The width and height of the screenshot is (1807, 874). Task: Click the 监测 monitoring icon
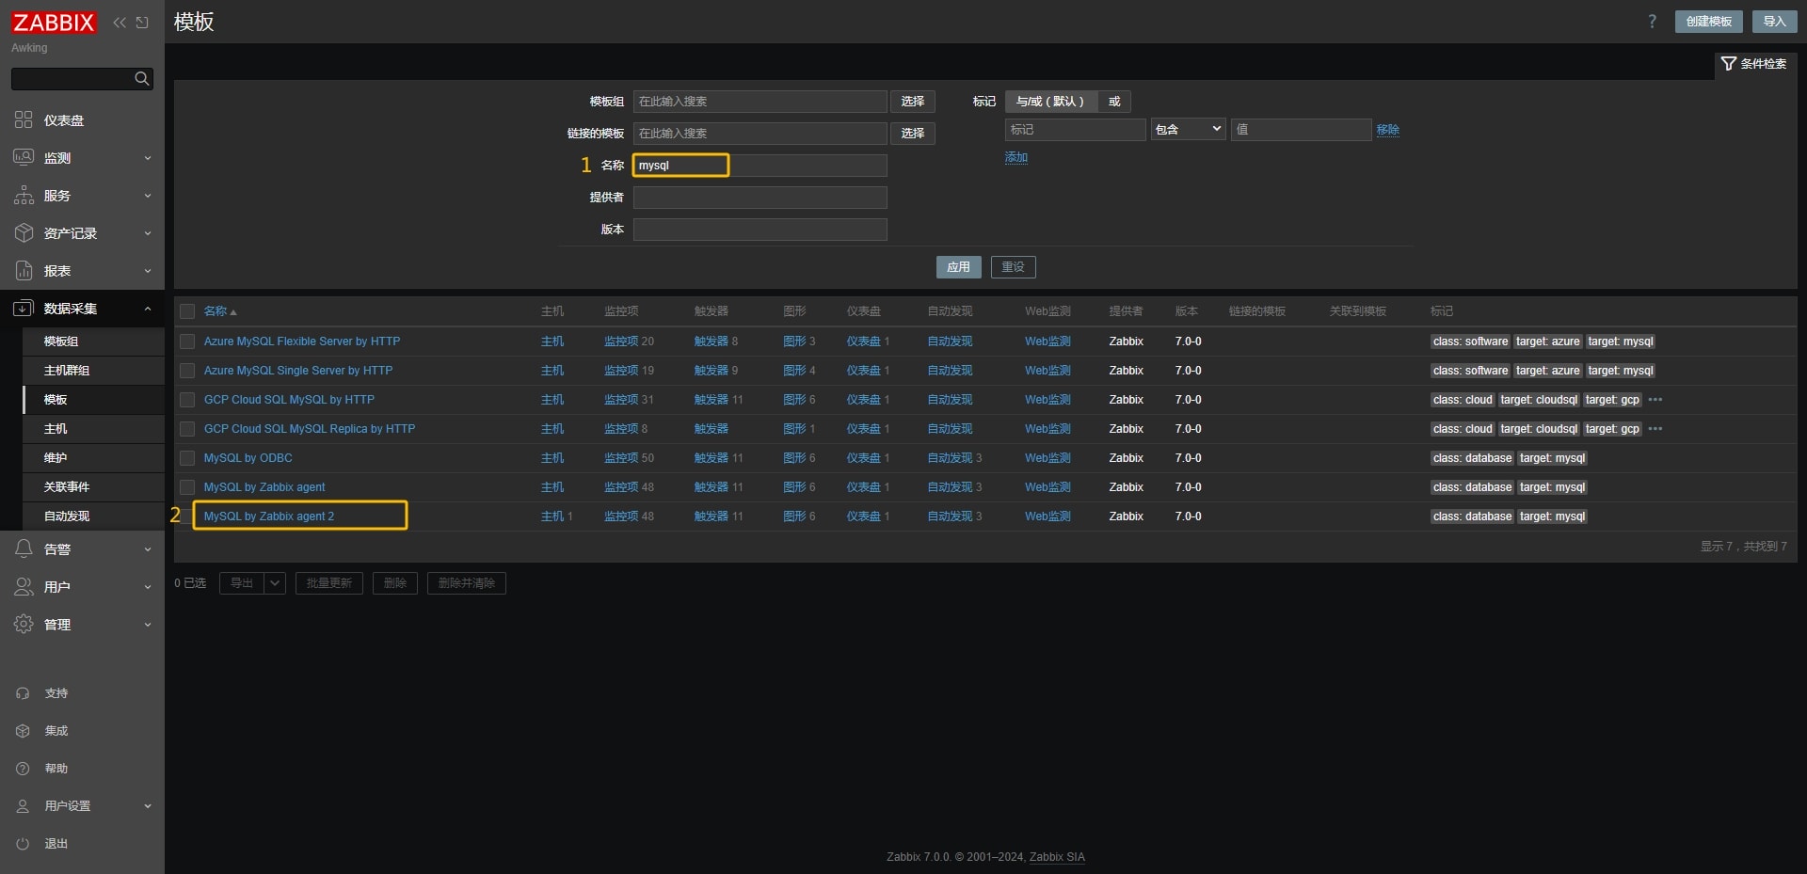(24, 158)
